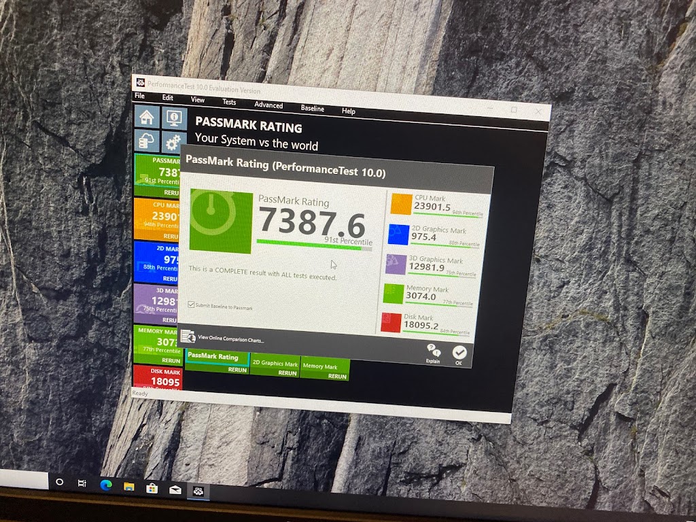Image resolution: width=696 pixels, height=522 pixels.
Task: Open the Baseline menu
Action: tap(313, 108)
